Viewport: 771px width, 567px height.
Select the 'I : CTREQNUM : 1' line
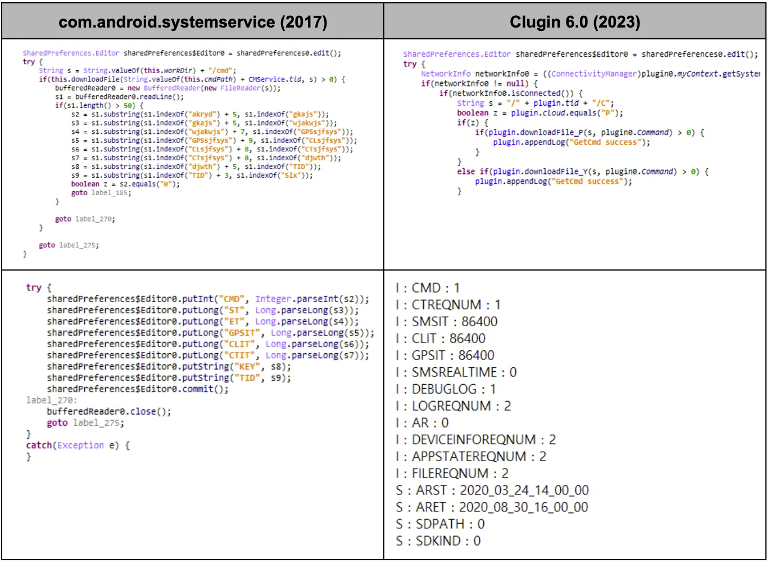click(448, 305)
